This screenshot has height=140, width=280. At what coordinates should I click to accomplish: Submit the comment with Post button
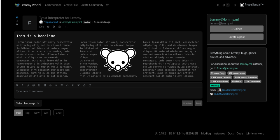[199, 103]
